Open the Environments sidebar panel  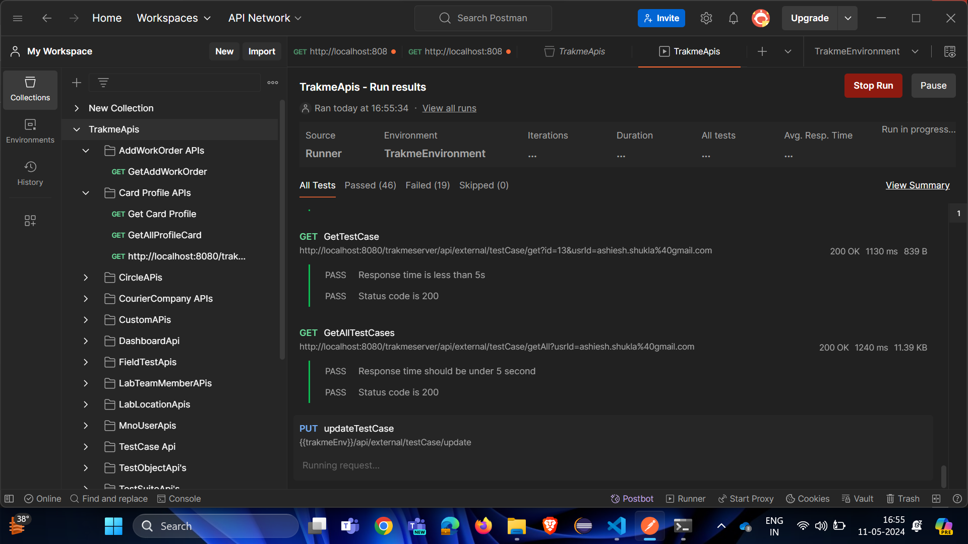[30, 132]
